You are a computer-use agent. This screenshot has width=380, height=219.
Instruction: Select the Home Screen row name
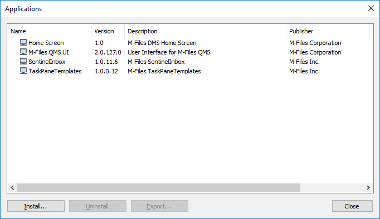[46, 43]
